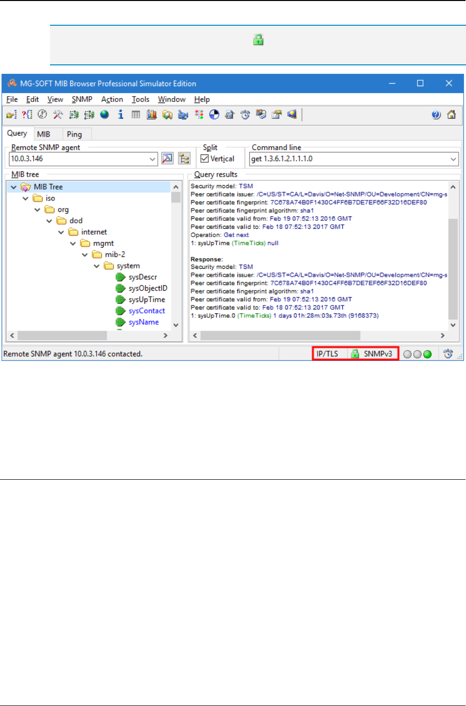The width and height of the screenshot is (466, 706).
Task: Click the green padlock in the status bar
Action: [x=355, y=354]
